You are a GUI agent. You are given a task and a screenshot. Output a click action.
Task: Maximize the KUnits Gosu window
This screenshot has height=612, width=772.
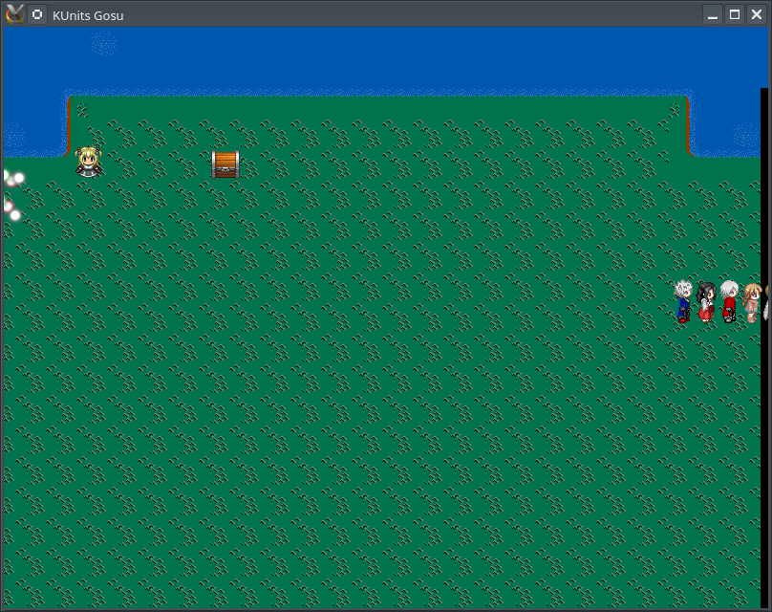[735, 15]
